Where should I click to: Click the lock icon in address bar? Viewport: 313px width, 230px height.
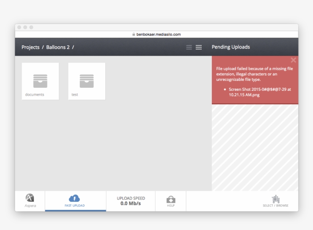pyautogui.click(x=134, y=34)
